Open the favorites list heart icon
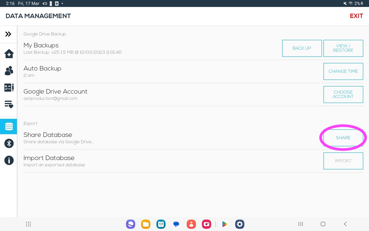Screen dimensions: 369x231 click(9, 104)
